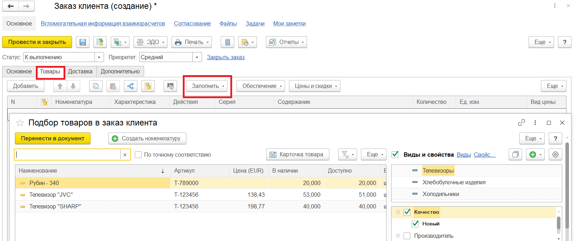575x241 pixels.
Task: Open the Дополнительно tab
Action: coord(120,72)
